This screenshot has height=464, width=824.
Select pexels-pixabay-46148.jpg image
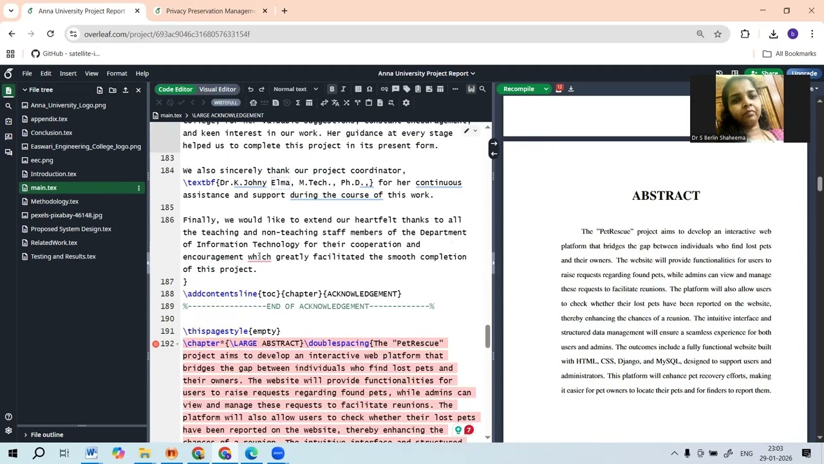click(66, 215)
